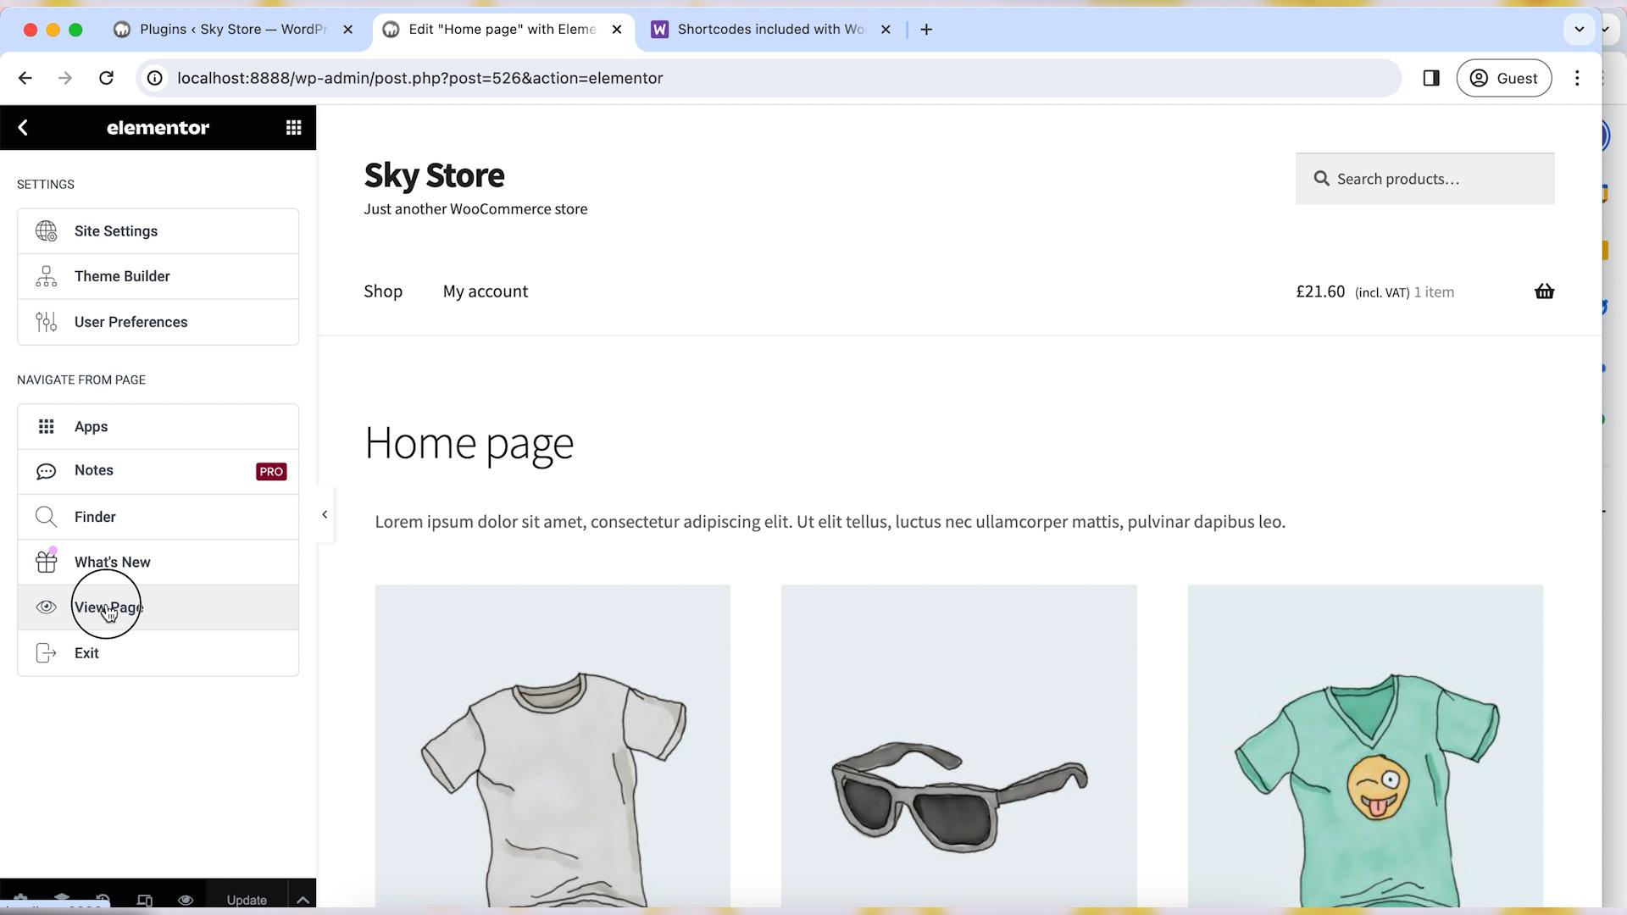Toggle the browser side panel icon

click(1431, 78)
